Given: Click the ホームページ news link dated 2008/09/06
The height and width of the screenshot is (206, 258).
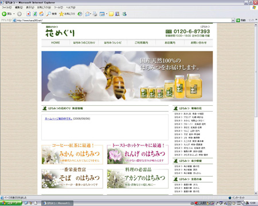Looking at the screenshot, I should click(x=58, y=118).
